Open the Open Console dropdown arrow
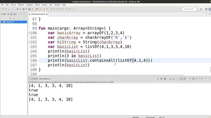 [202, 79]
